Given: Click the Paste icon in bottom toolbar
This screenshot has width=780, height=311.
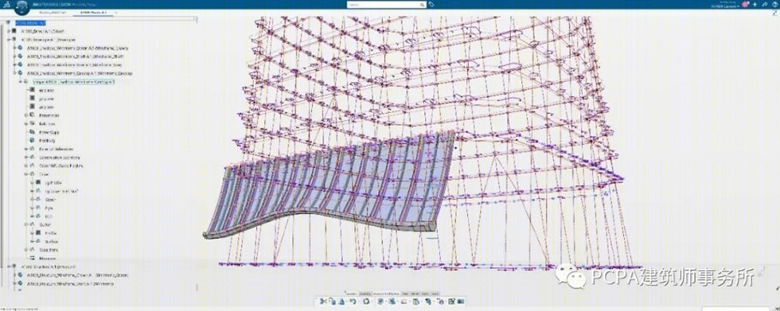Looking at the screenshot, I should pos(342,301).
